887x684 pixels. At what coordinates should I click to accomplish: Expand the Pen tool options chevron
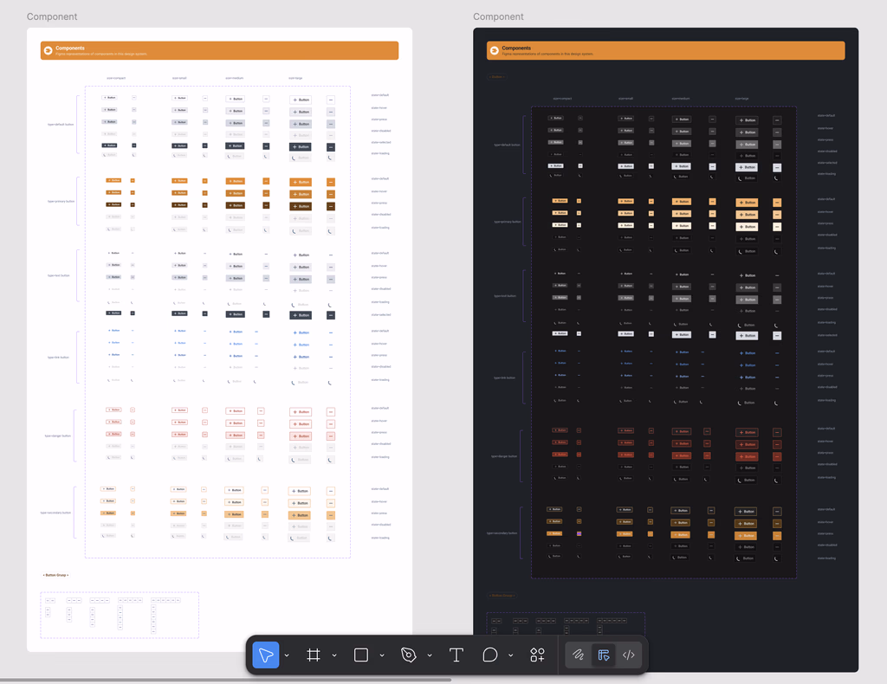point(430,655)
